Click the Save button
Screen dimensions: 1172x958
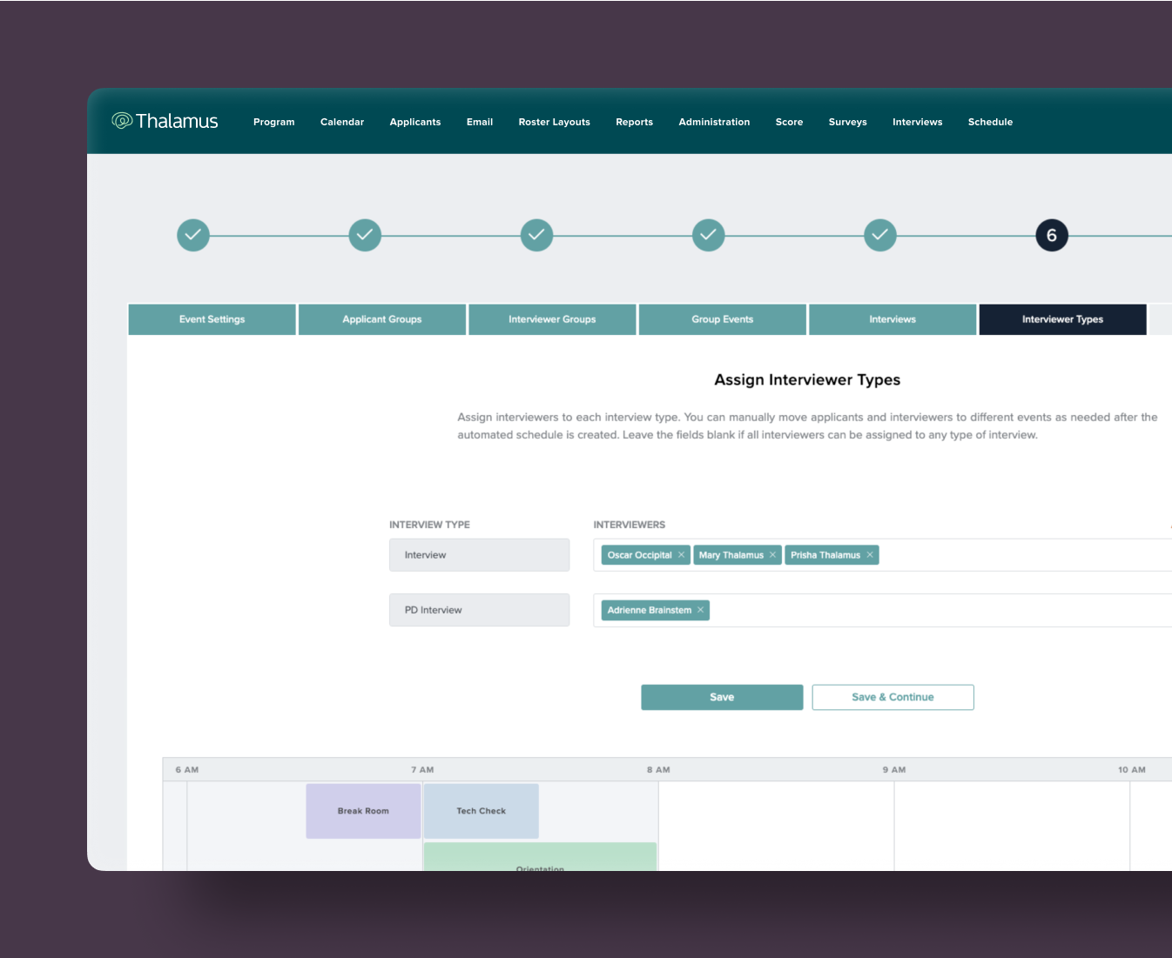tap(722, 696)
